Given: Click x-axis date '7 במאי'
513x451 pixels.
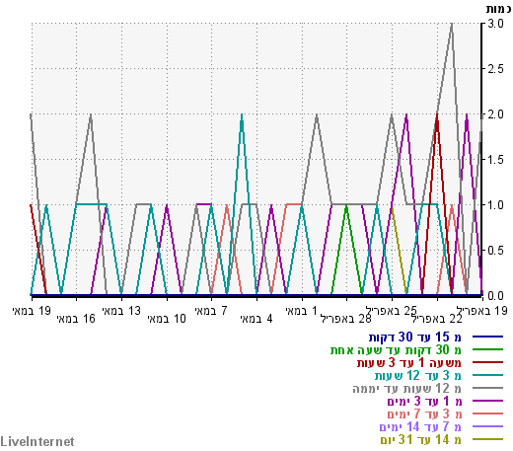Looking at the screenshot, I should (211, 311).
